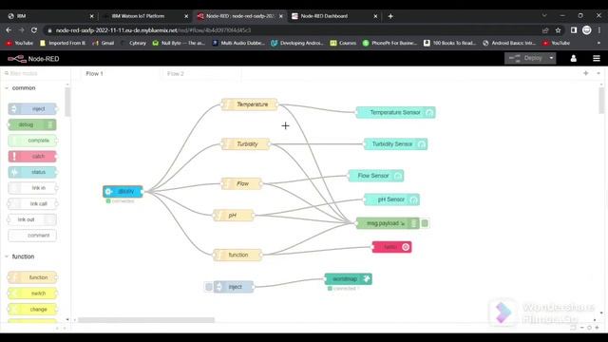Open the Chrome three-dot menu
Screen dimensions: 608x342
[599, 30]
